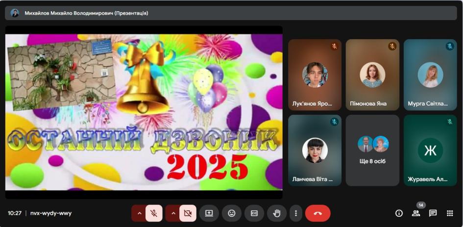The height and width of the screenshot is (227, 463).
Task: Toggle the muted microphone button
Action: point(154,213)
